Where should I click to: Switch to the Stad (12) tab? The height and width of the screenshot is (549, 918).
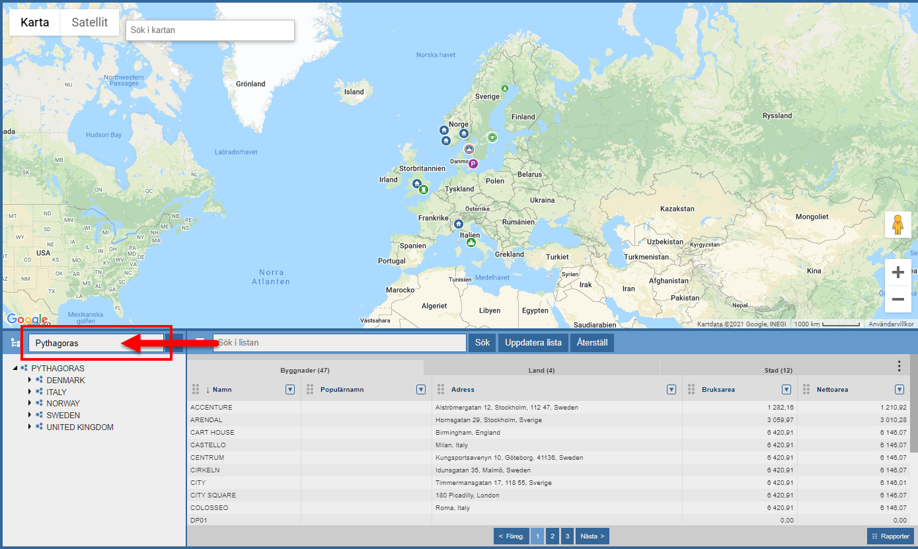point(777,370)
